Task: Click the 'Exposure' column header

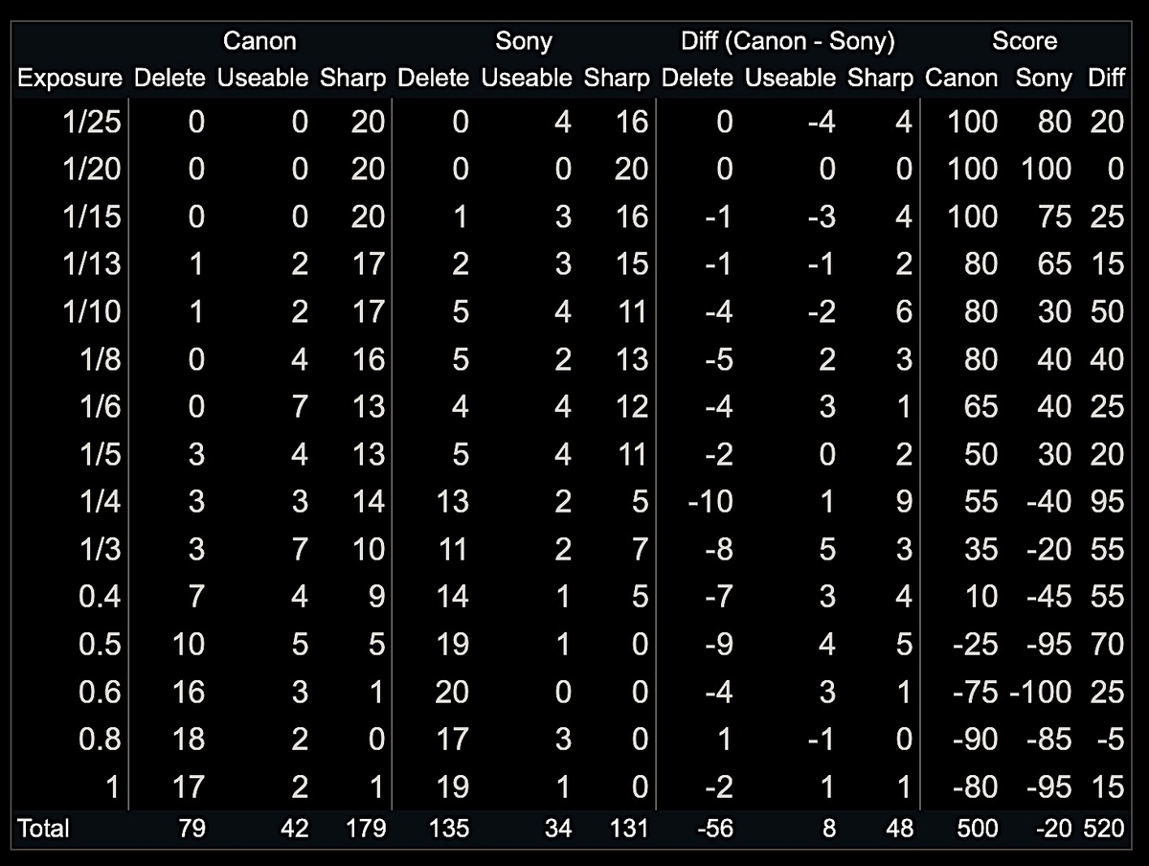Action: tap(71, 79)
